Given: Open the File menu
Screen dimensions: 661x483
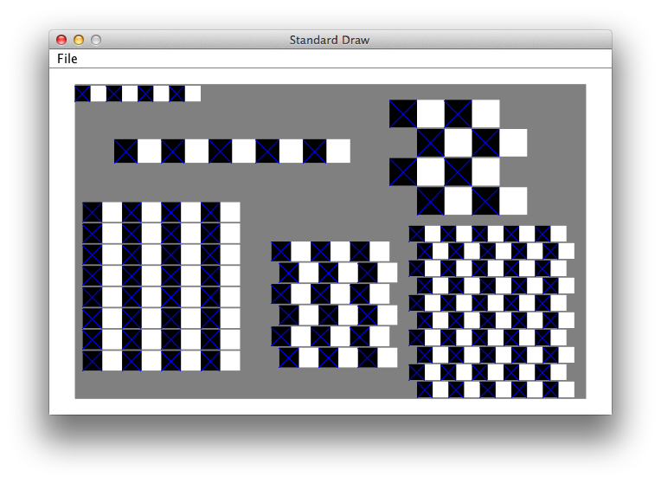Looking at the screenshot, I should [67, 59].
